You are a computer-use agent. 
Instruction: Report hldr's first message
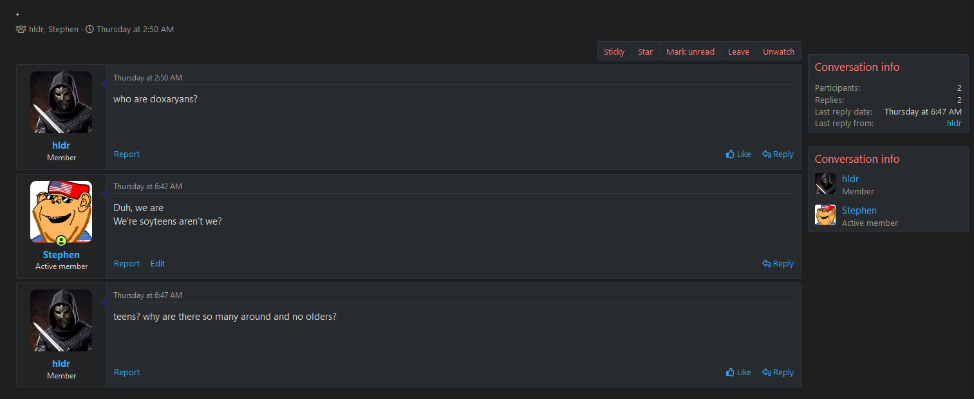(127, 154)
